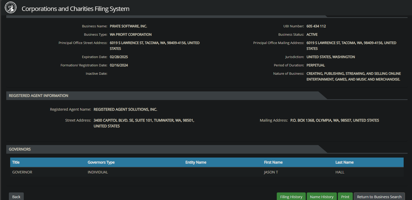The image size is (412, 200).
Task: Click GOVERNOR title cell in table
Action: coord(22,172)
